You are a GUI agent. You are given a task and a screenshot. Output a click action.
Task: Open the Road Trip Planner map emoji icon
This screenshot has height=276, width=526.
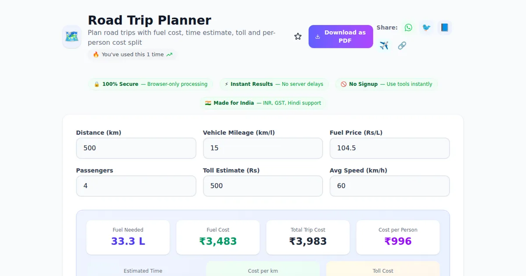[x=71, y=37]
